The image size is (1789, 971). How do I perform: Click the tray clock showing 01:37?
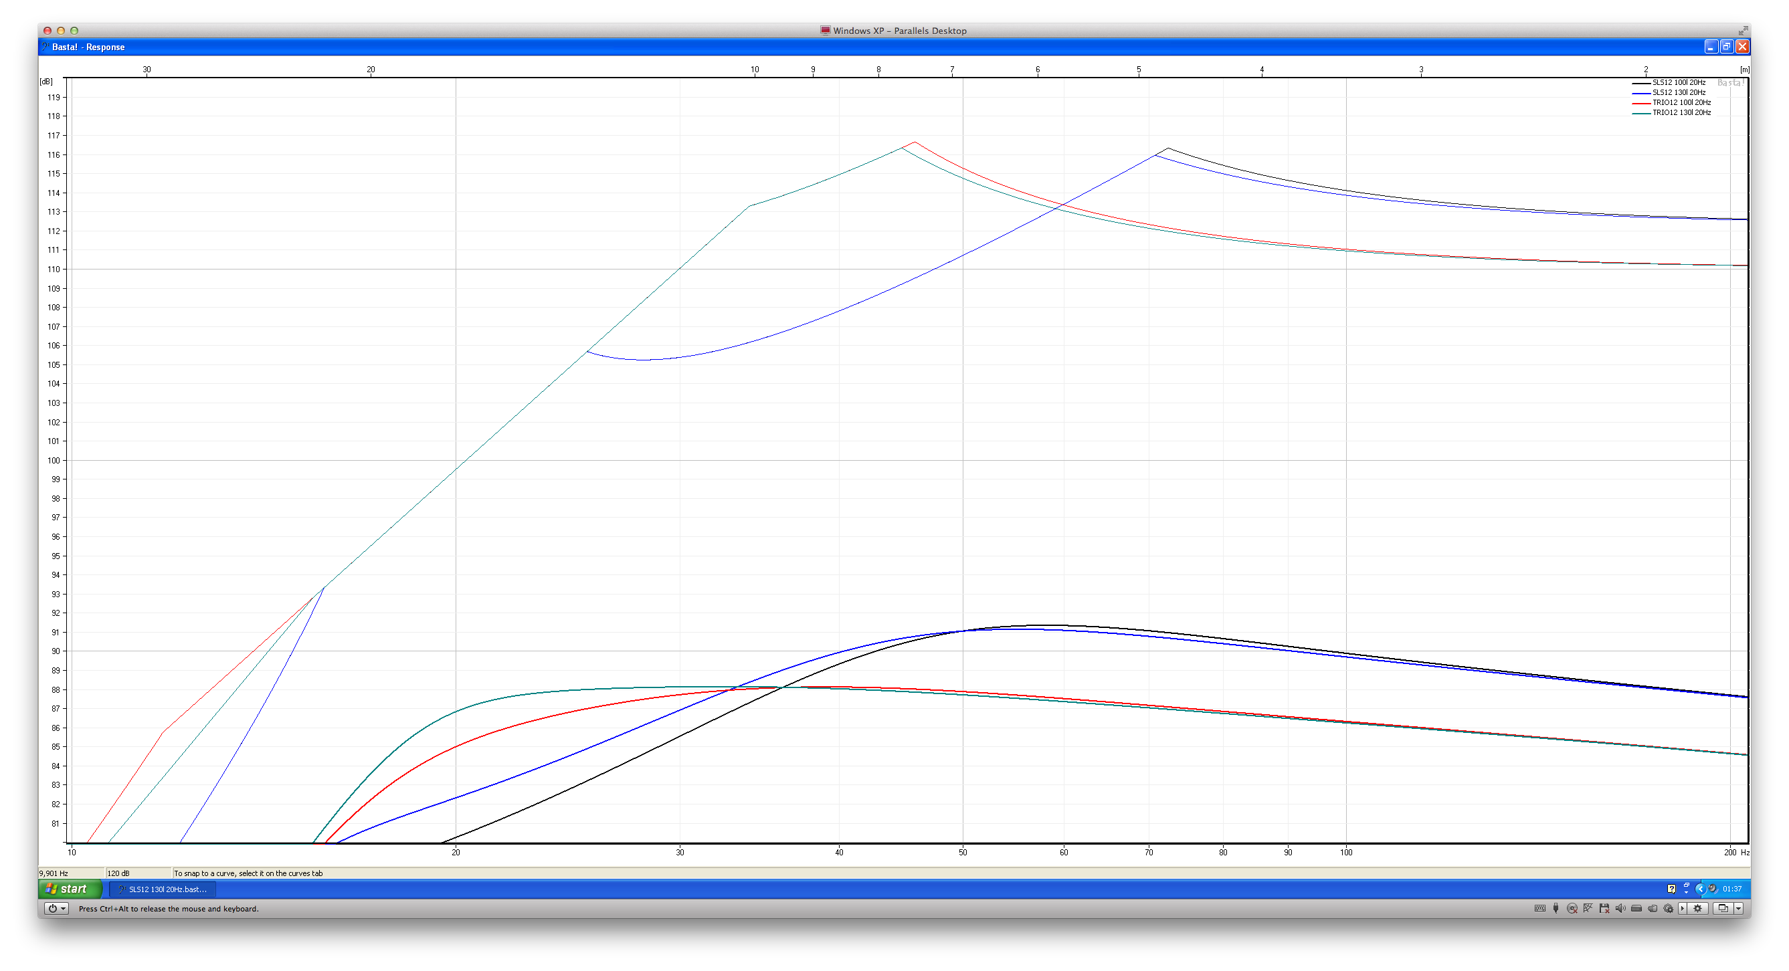pos(1732,888)
